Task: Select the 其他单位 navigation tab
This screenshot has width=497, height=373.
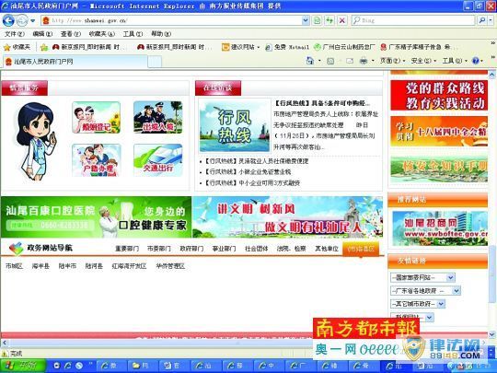Action: tap(327, 249)
